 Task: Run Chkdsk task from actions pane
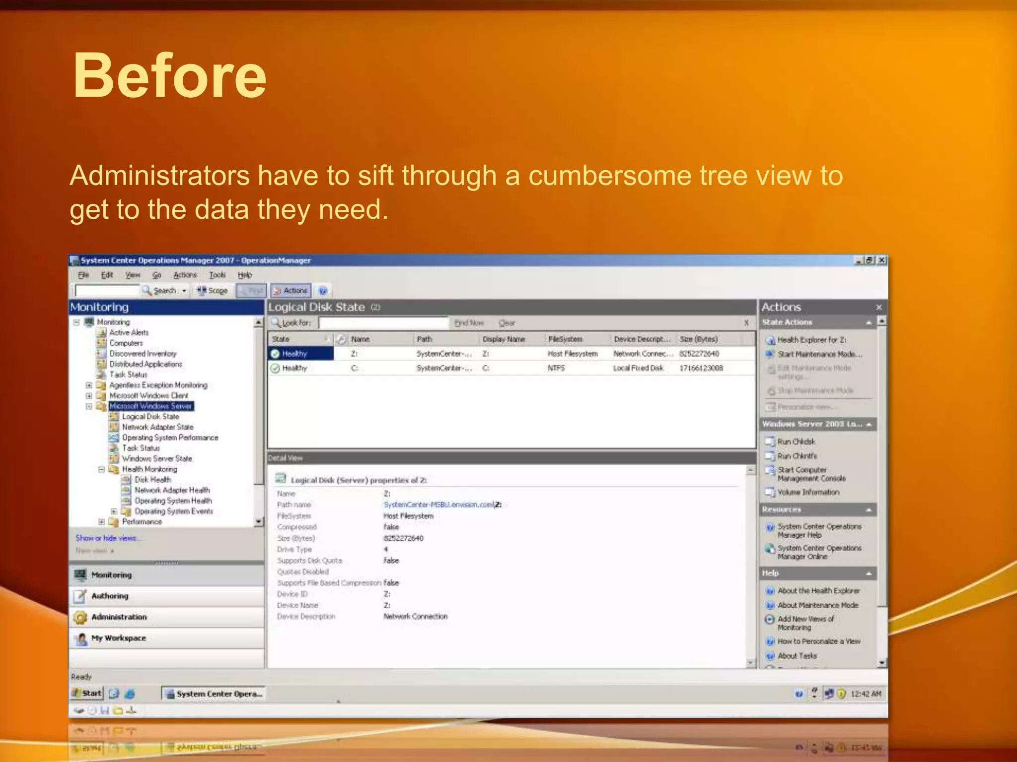796,442
